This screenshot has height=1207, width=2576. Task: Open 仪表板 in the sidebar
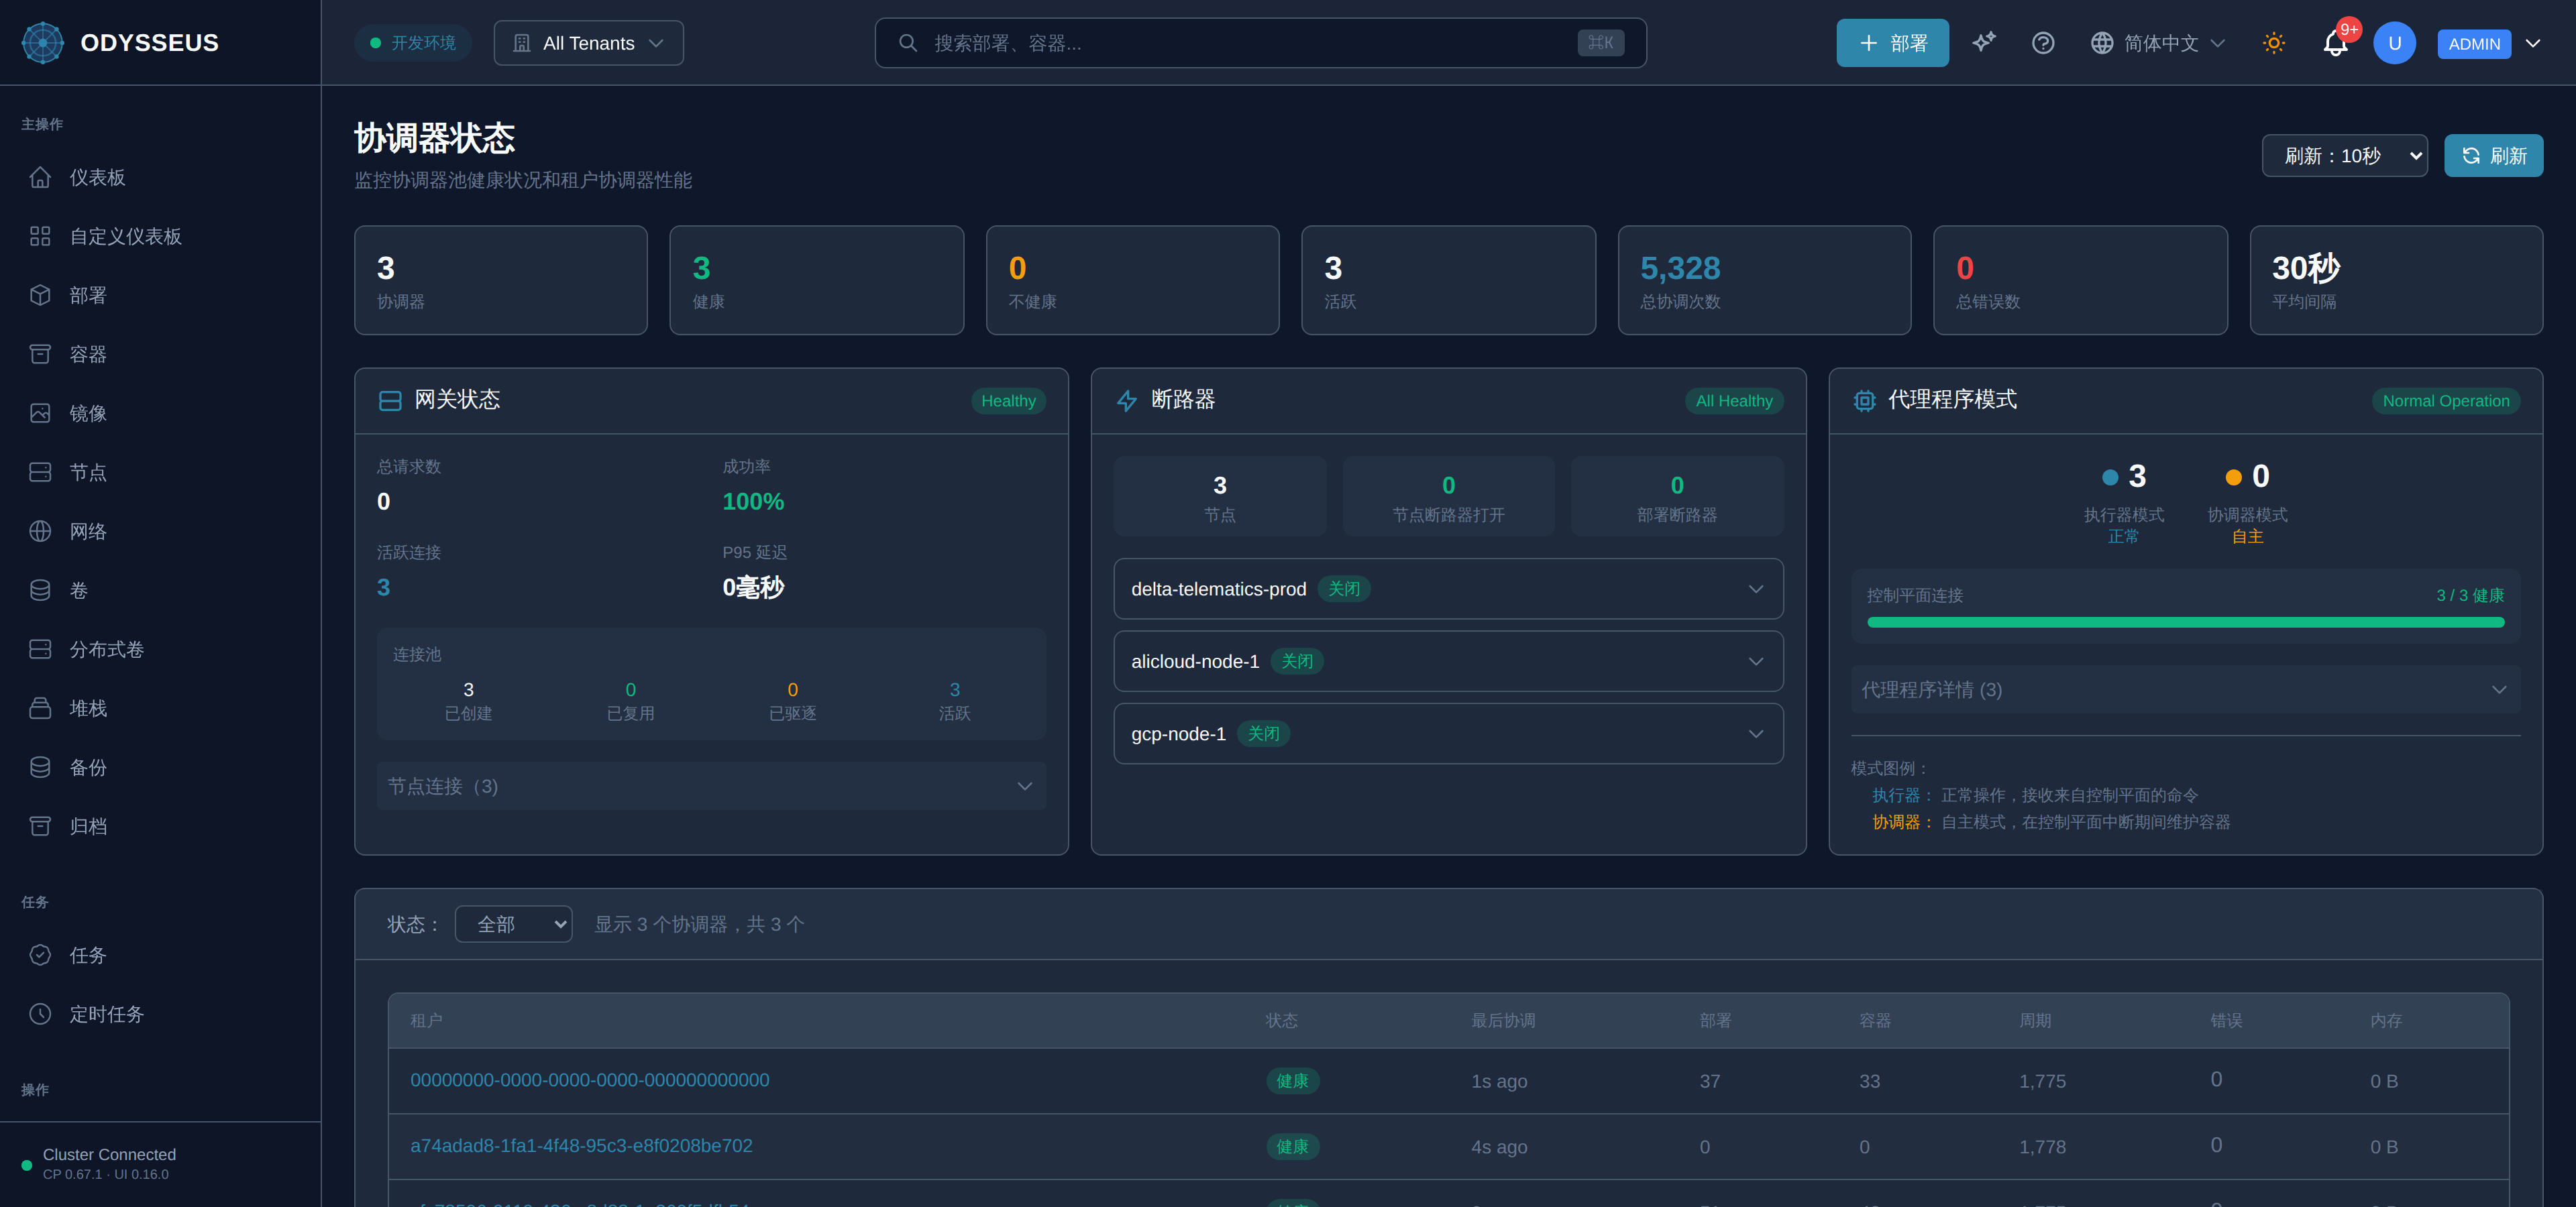160,177
